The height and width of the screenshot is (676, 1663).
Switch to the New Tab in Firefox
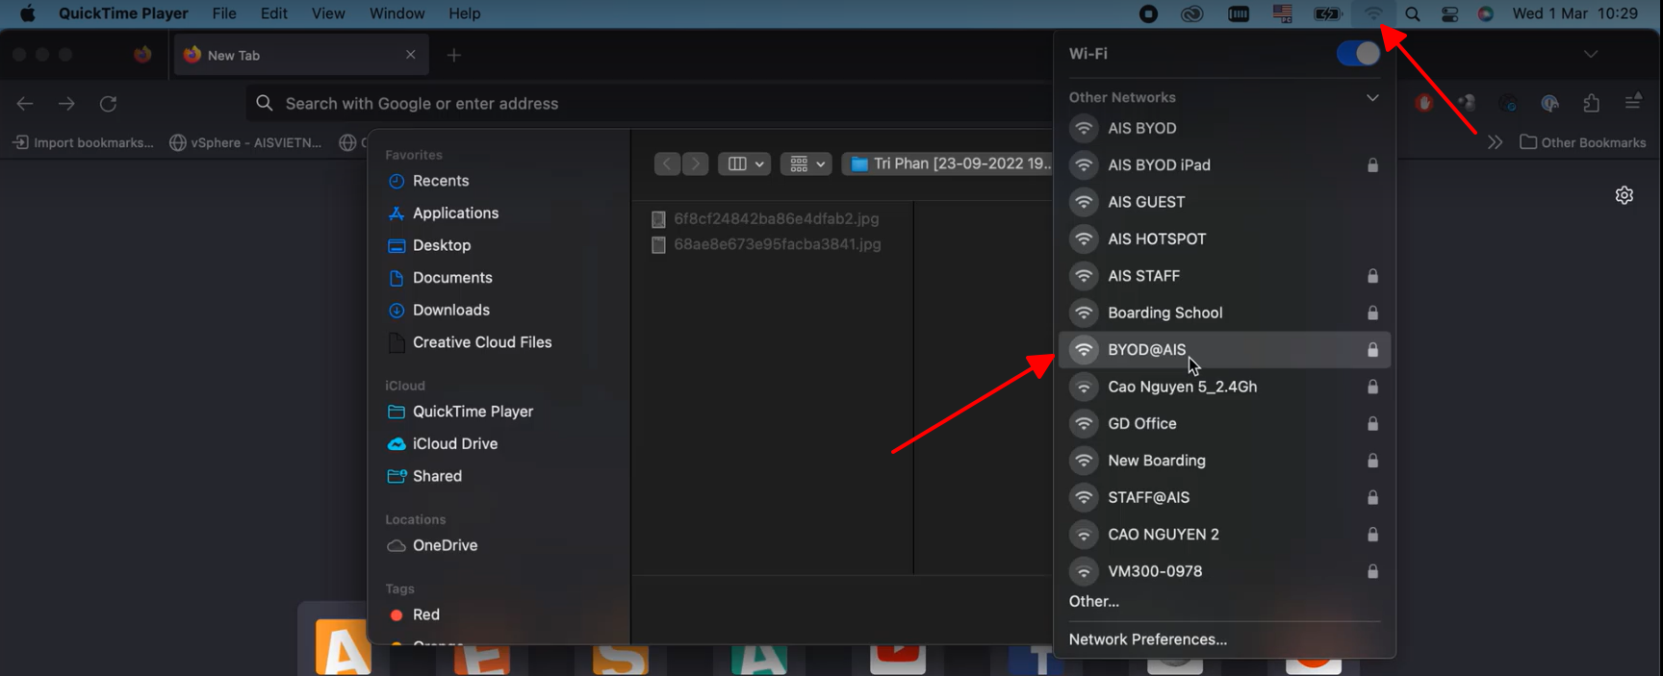point(300,55)
